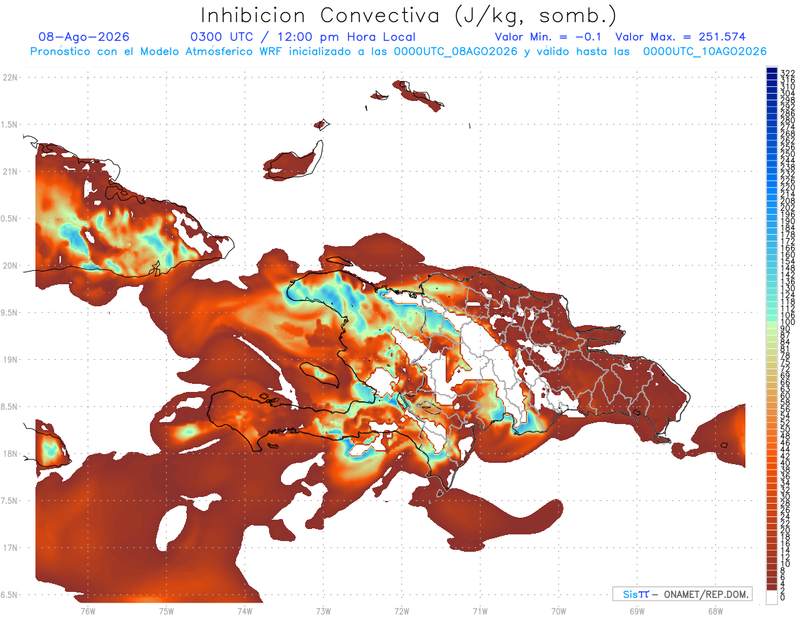Viewport: 803px width, 620px height.
Task: Click the pale green swatch just below the 100 label
Action: point(772,326)
